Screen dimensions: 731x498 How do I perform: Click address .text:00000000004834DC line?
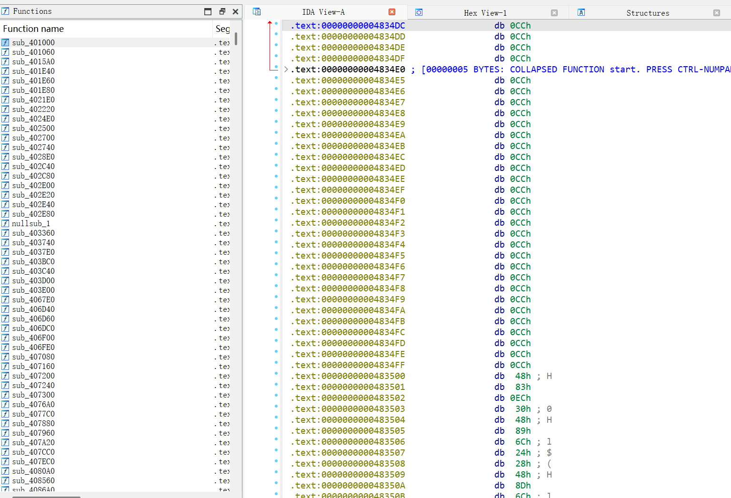(x=348, y=26)
